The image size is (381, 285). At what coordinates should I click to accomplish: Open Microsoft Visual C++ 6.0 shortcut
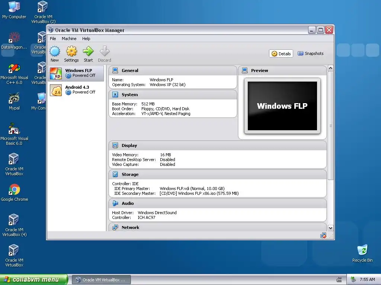(15, 74)
